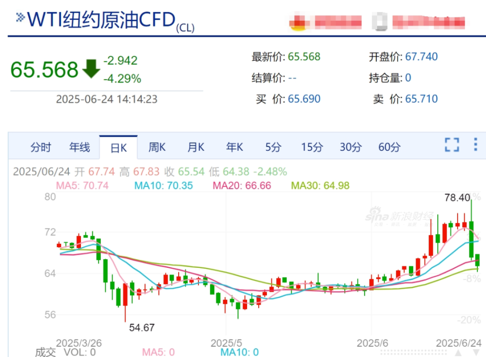The image size is (486, 357).
Task: Click the red candle at 54.67 low
Action: pyautogui.click(x=125, y=294)
